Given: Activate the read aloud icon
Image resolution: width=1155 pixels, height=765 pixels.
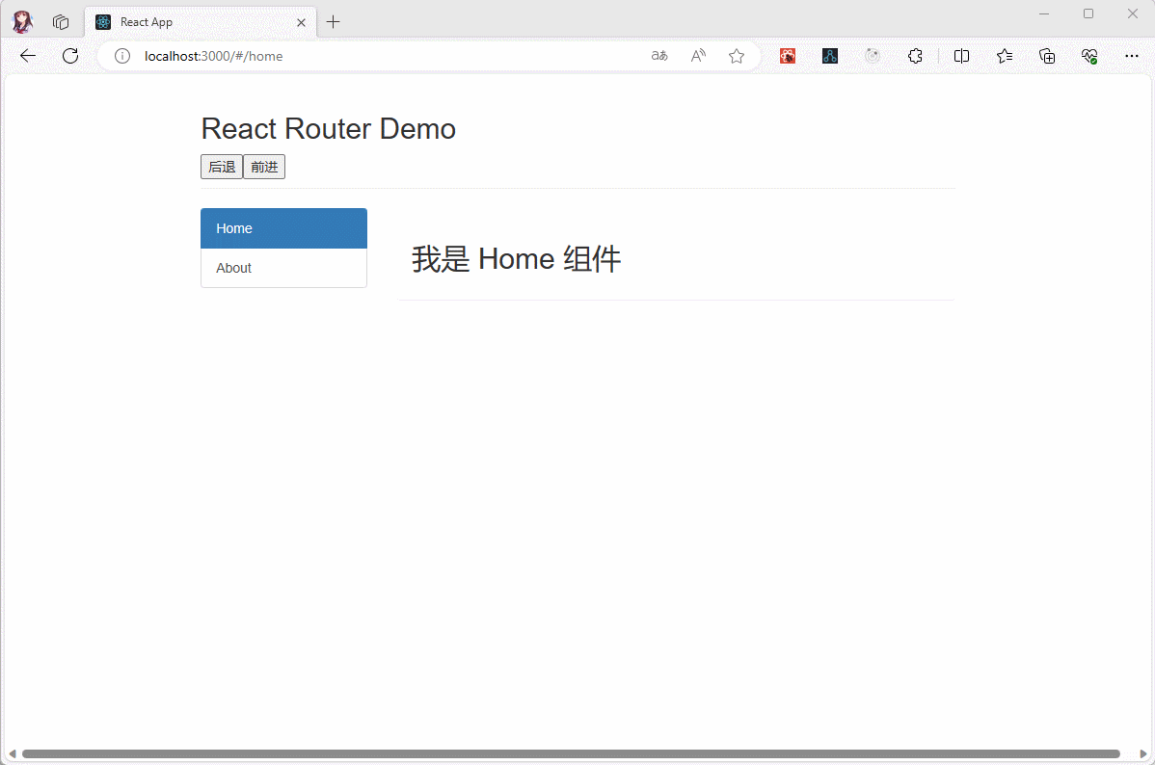Looking at the screenshot, I should click(698, 56).
